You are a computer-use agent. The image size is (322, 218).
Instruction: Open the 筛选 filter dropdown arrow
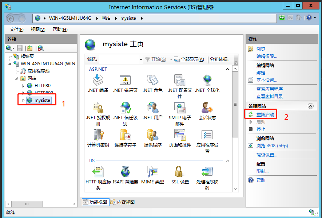point(141,60)
